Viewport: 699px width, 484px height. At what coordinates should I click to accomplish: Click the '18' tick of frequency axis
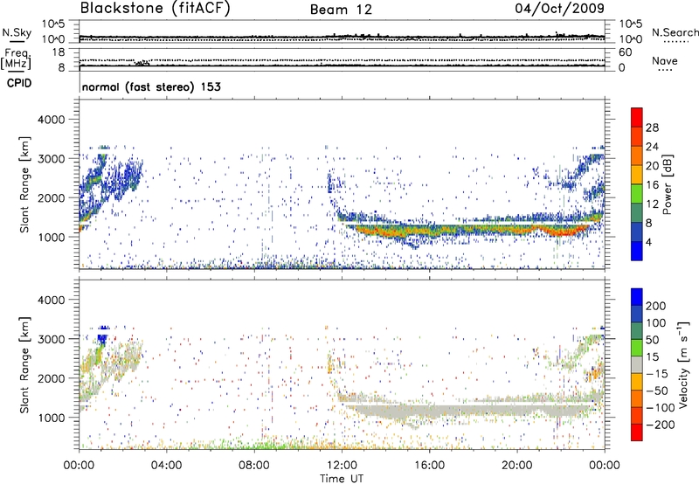(59, 52)
